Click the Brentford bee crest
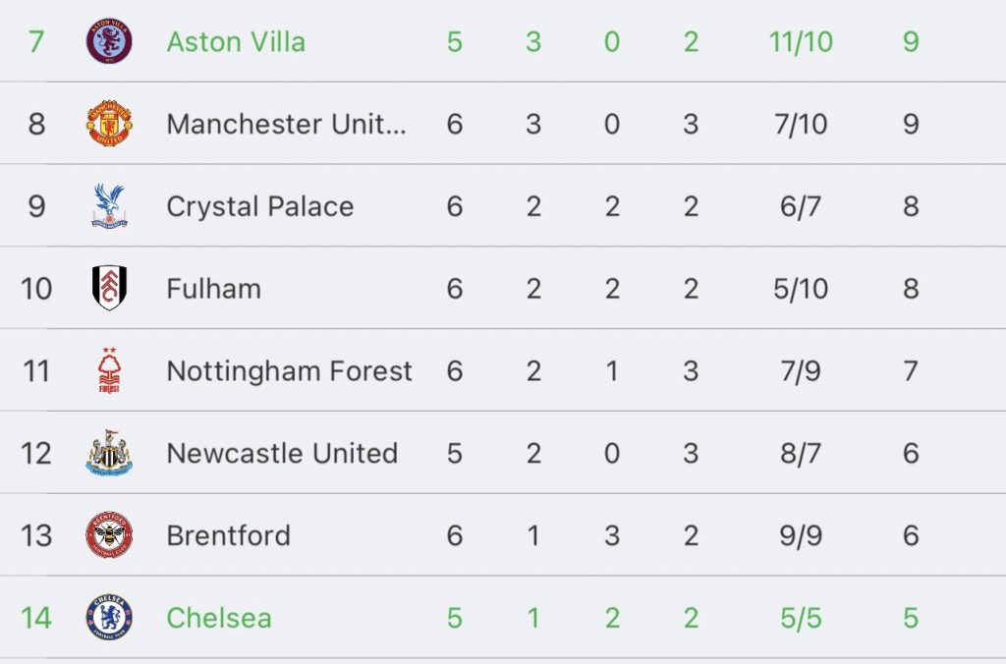This screenshot has width=1006, height=664. 109,535
